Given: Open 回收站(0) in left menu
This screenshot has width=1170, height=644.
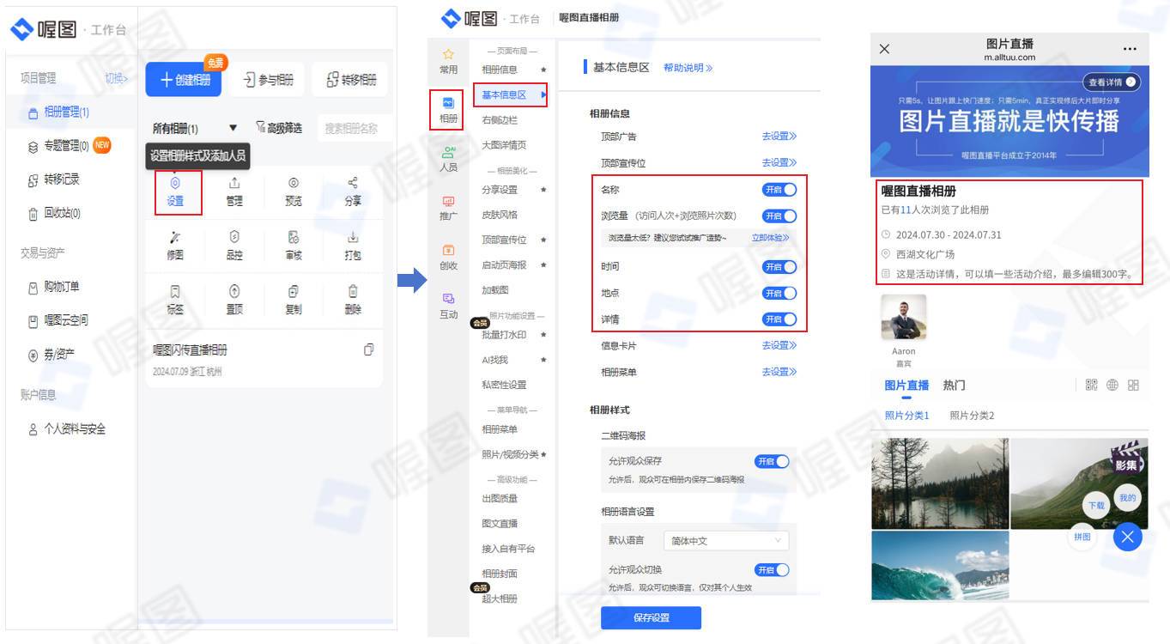Looking at the screenshot, I should click(x=60, y=213).
